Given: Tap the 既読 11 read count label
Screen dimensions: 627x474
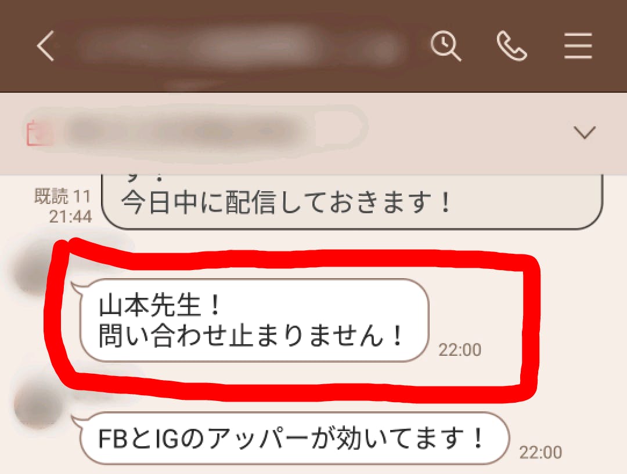Looking at the screenshot, I should click(63, 196).
